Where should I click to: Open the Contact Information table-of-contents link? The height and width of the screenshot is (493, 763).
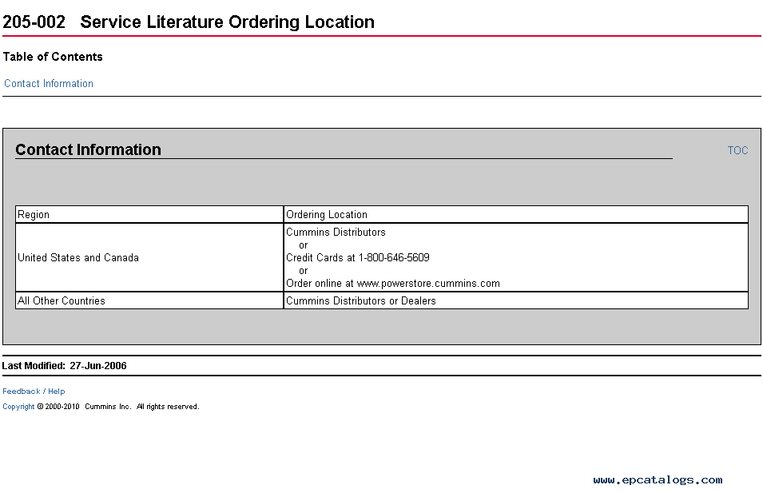(x=49, y=84)
